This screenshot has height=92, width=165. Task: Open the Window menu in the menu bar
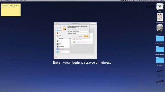point(21,1)
